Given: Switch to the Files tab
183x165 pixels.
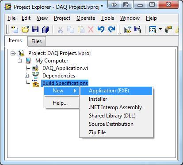Looking at the screenshot, I should pyautogui.click(x=37, y=41).
